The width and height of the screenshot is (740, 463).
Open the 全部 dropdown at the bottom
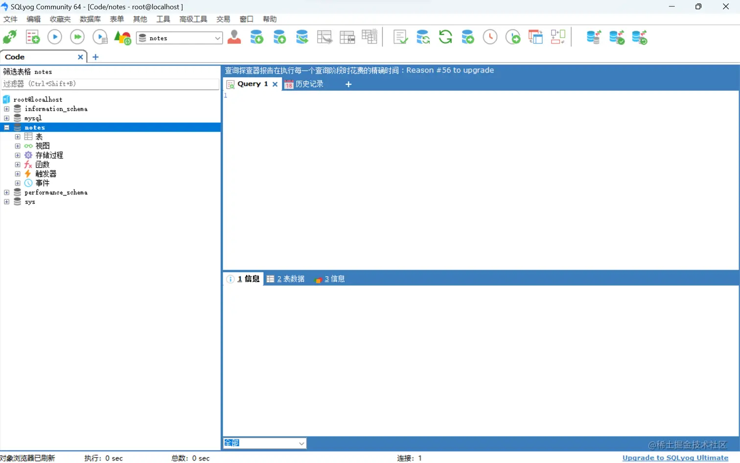point(265,443)
